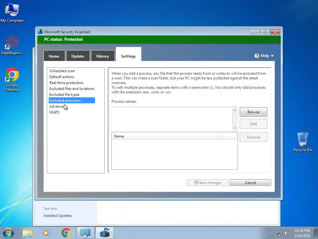Viewport: 318px width, 239px height.
Task: Click the process names scrollbar down arrow
Action: click(235, 128)
